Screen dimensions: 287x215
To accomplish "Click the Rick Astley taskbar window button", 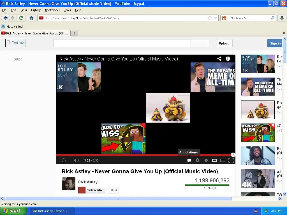I will 52,211.
